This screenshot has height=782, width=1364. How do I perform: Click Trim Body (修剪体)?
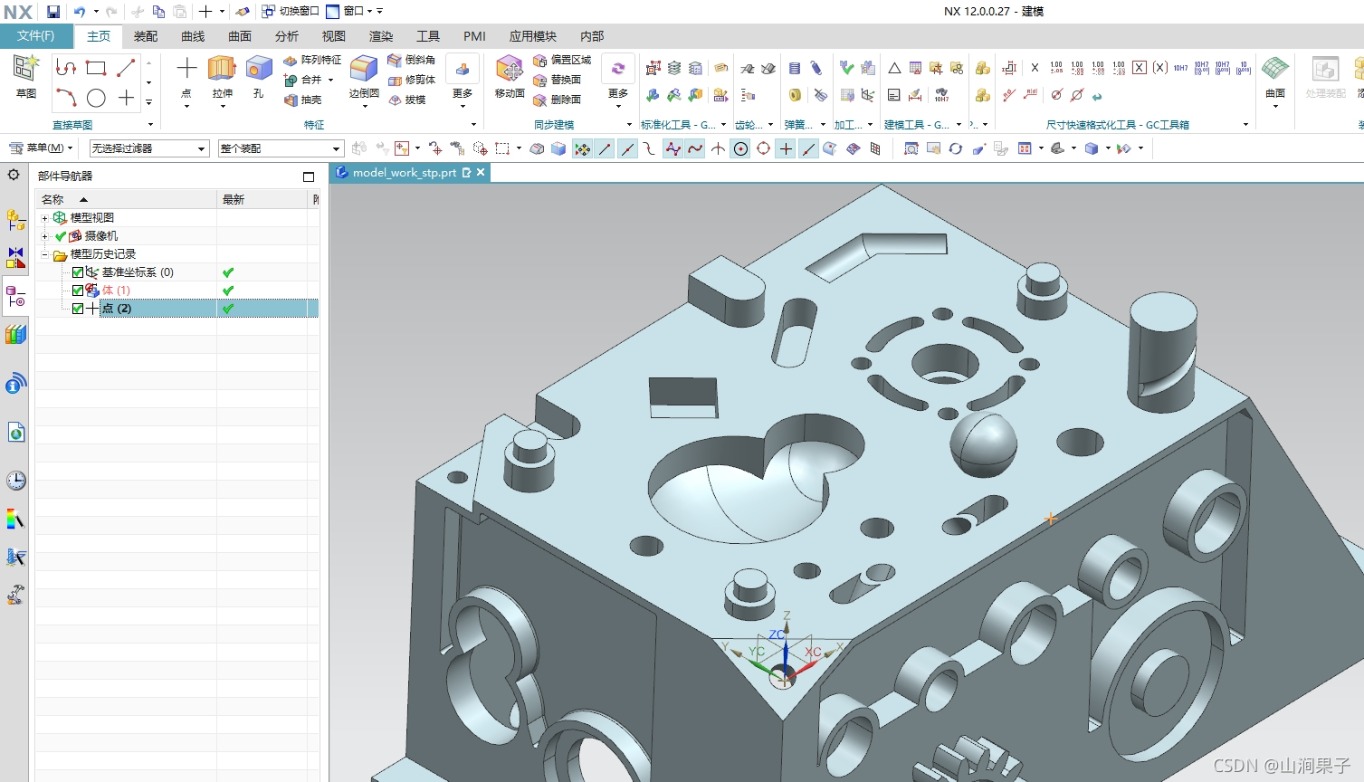[x=412, y=80]
